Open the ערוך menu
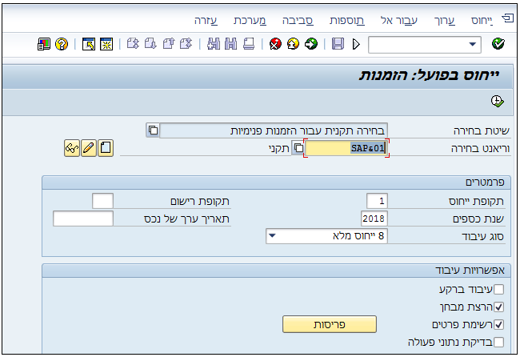This screenshot has height=357, width=520. coord(445,21)
